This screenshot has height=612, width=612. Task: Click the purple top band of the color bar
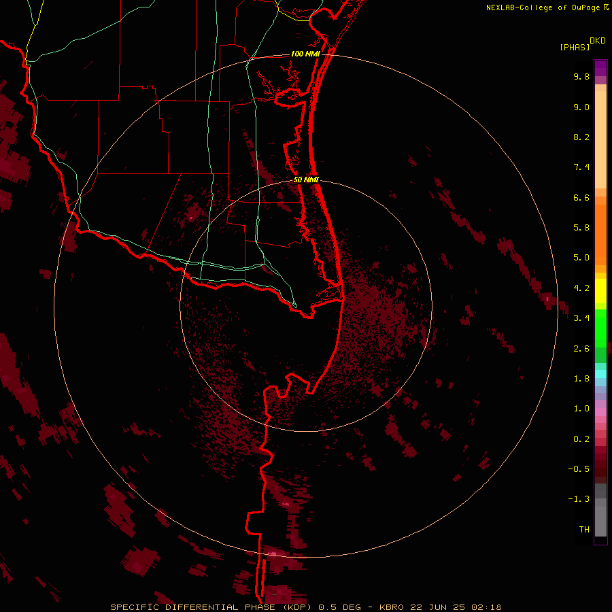600,68
